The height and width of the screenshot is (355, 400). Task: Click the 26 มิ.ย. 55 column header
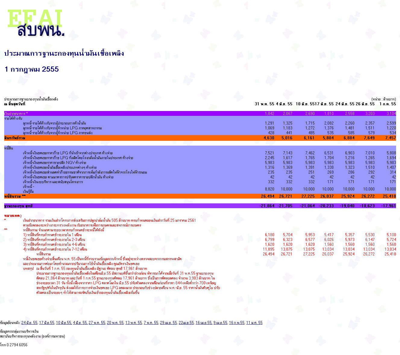tap(365, 104)
